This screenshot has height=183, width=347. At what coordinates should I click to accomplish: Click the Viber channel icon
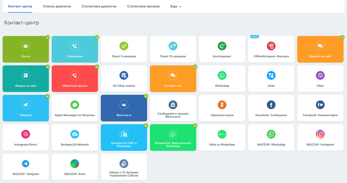[320, 75]
